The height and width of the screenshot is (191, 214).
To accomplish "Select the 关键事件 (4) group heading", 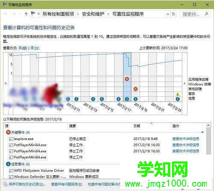I will coord(21,132).
